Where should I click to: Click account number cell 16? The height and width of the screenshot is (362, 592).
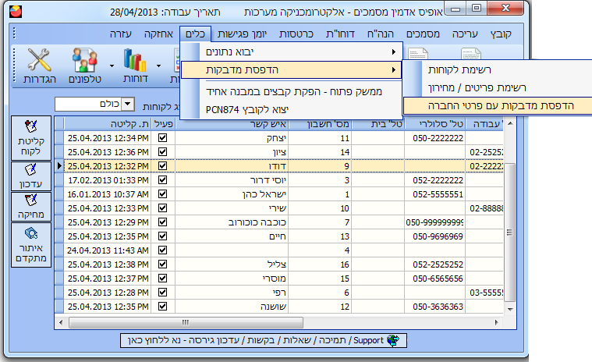pyautogui.click(x=320, y=264)
